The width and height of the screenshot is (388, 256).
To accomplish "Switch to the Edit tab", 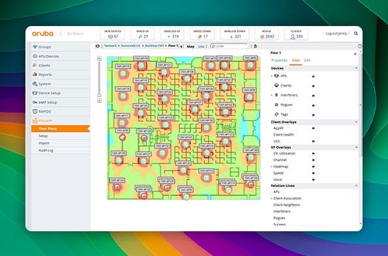I will coord(307,61).
